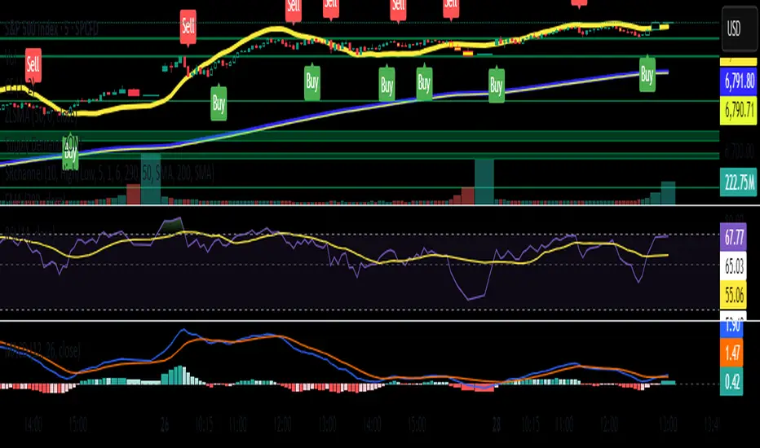Click the leftmost Sell signal marker

33,64
